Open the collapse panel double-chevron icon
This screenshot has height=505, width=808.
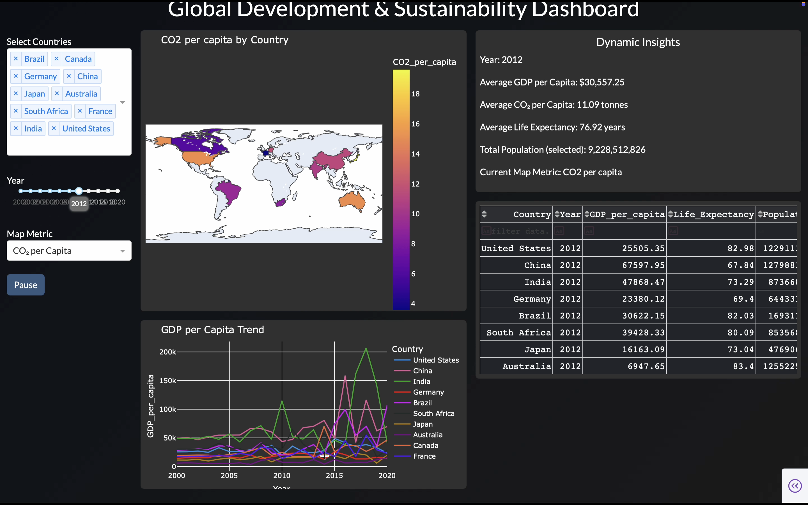[795, 486]
